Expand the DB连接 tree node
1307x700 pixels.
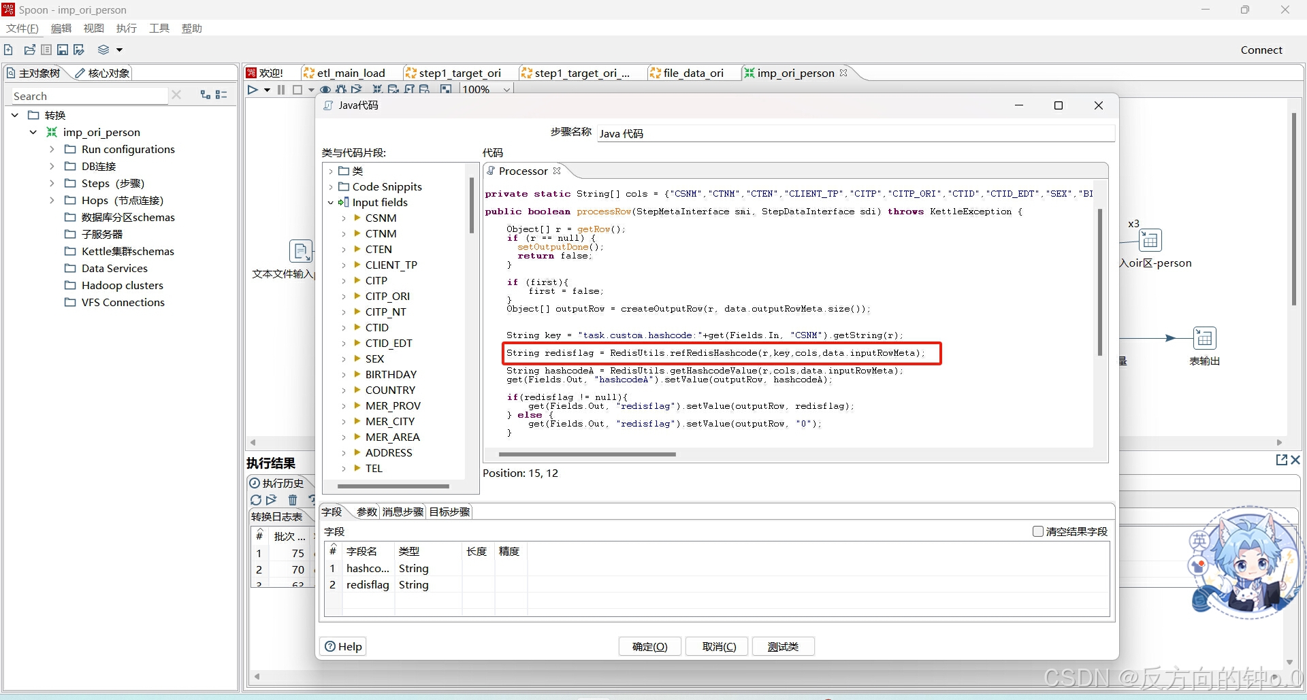[x=52, y=166]
